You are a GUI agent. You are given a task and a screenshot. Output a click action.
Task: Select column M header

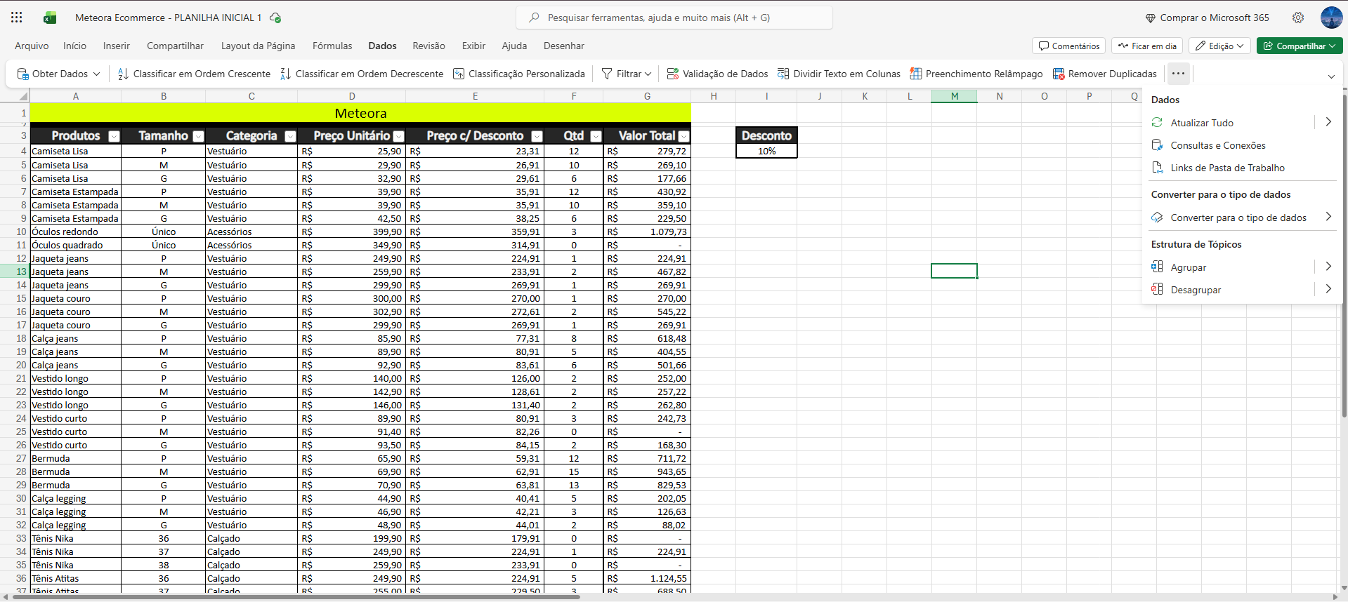(954, 96)
